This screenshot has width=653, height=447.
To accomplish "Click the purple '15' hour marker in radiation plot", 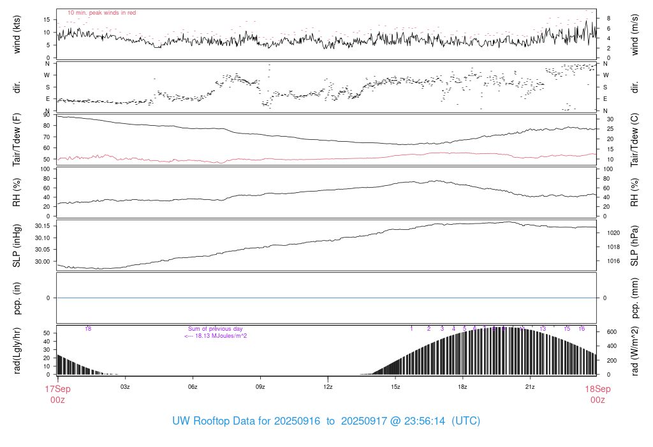I will click(567, 329).
